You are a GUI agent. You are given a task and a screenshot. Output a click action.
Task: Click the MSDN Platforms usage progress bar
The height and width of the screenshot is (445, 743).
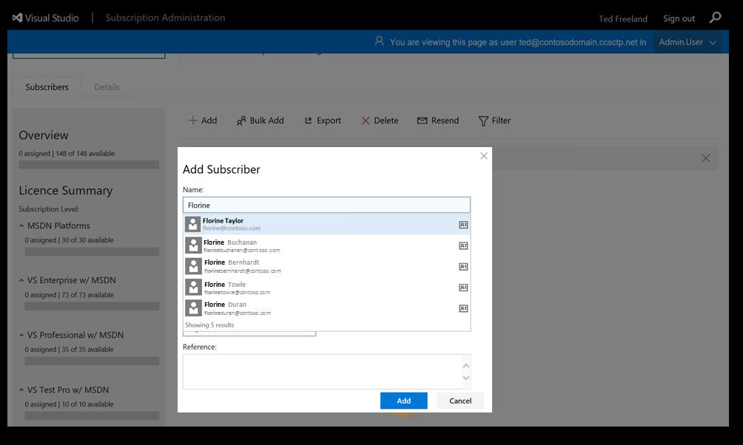[x=92, y=251]
